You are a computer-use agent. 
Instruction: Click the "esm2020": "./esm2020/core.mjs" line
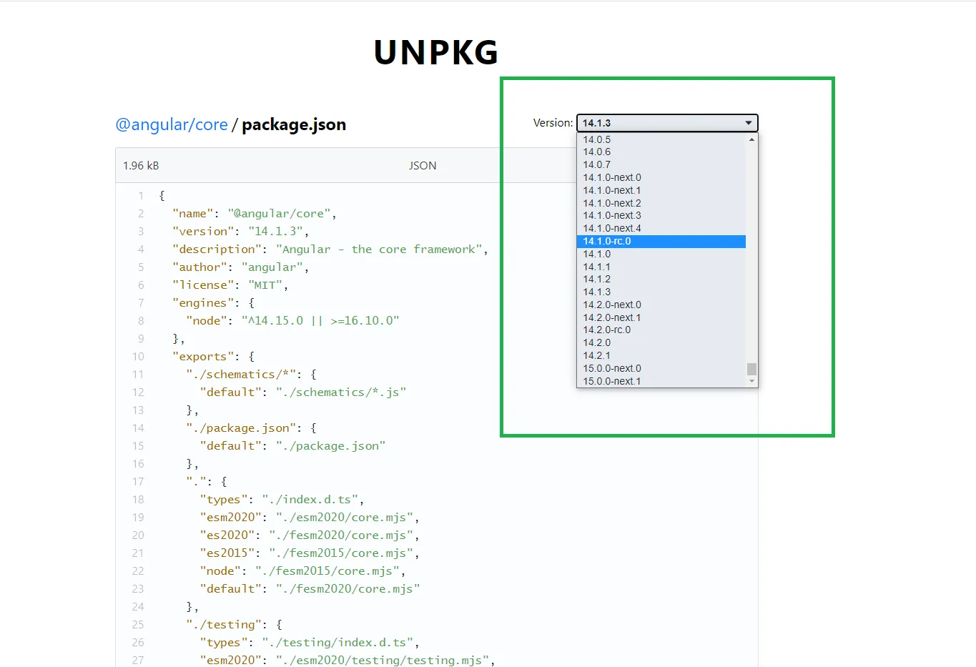coord(310,518)
